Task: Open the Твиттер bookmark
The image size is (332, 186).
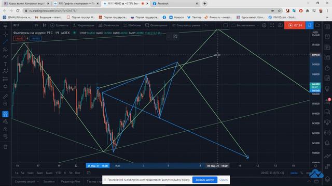Action: pyautogui.click(x=194, y=17)
